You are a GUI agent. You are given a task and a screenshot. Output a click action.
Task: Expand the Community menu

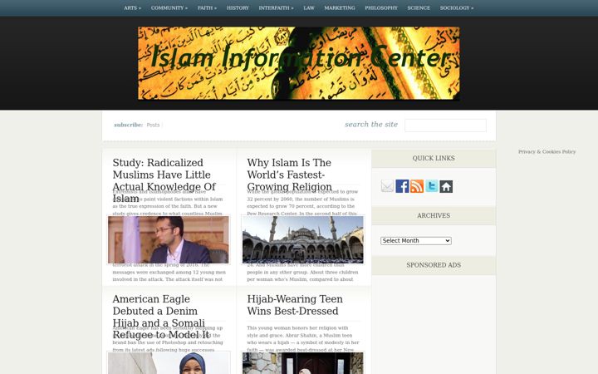pos(169,8)
